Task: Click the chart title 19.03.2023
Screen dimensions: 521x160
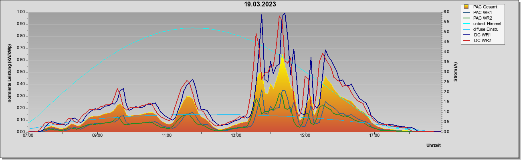Action: (260, 5)
